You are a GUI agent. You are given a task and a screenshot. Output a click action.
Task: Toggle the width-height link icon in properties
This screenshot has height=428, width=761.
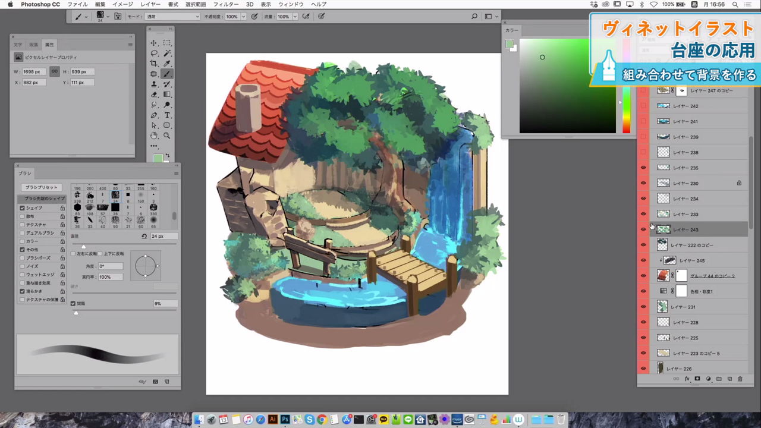(55, 71)
